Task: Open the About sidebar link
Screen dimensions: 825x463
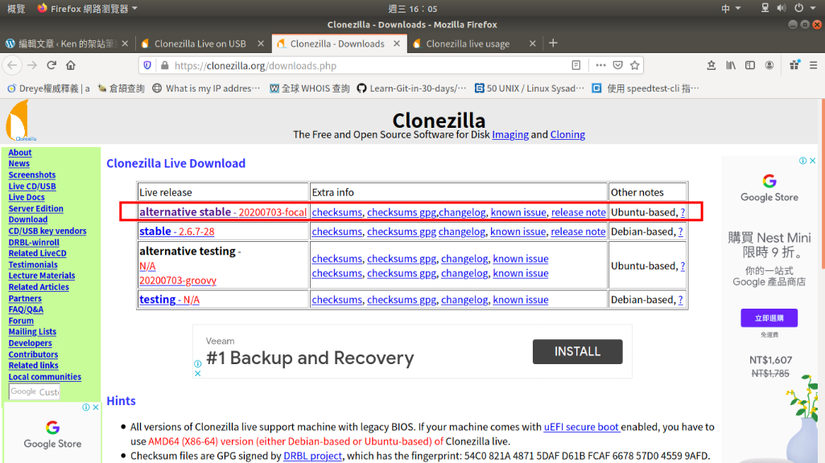Action: click(20, 153)
